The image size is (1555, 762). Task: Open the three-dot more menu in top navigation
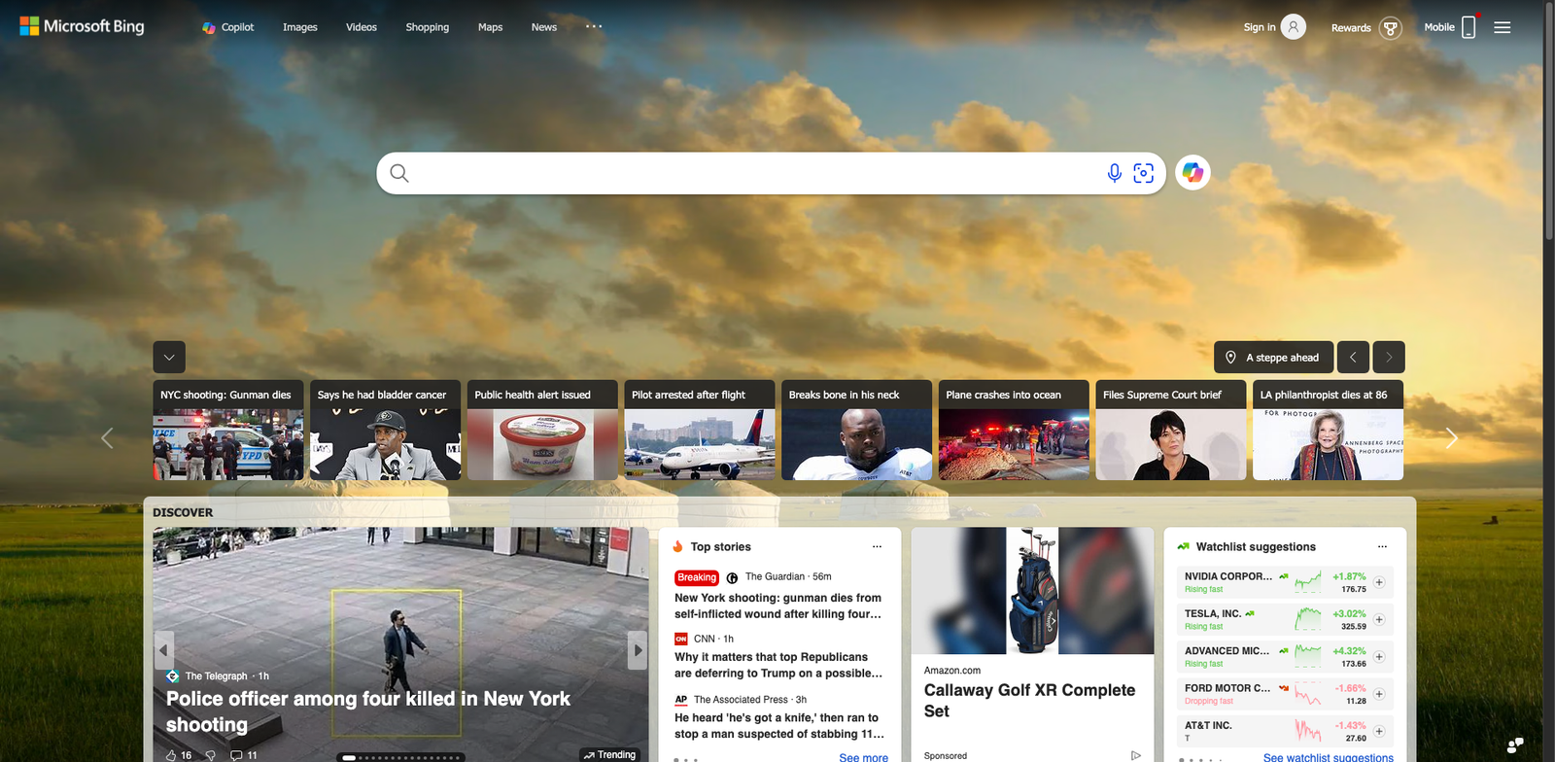594,27
